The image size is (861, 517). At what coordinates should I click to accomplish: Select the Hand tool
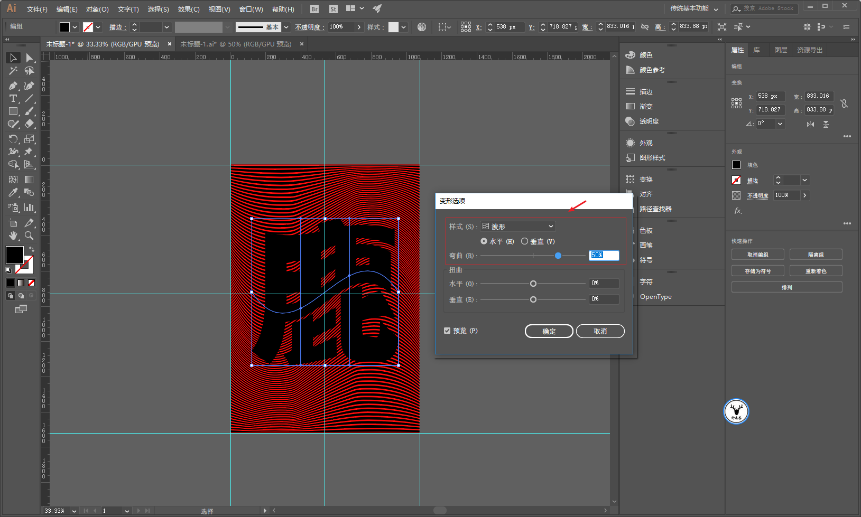[13, 236]
